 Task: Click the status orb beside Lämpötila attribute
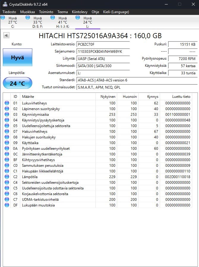[x=7, y=177]
